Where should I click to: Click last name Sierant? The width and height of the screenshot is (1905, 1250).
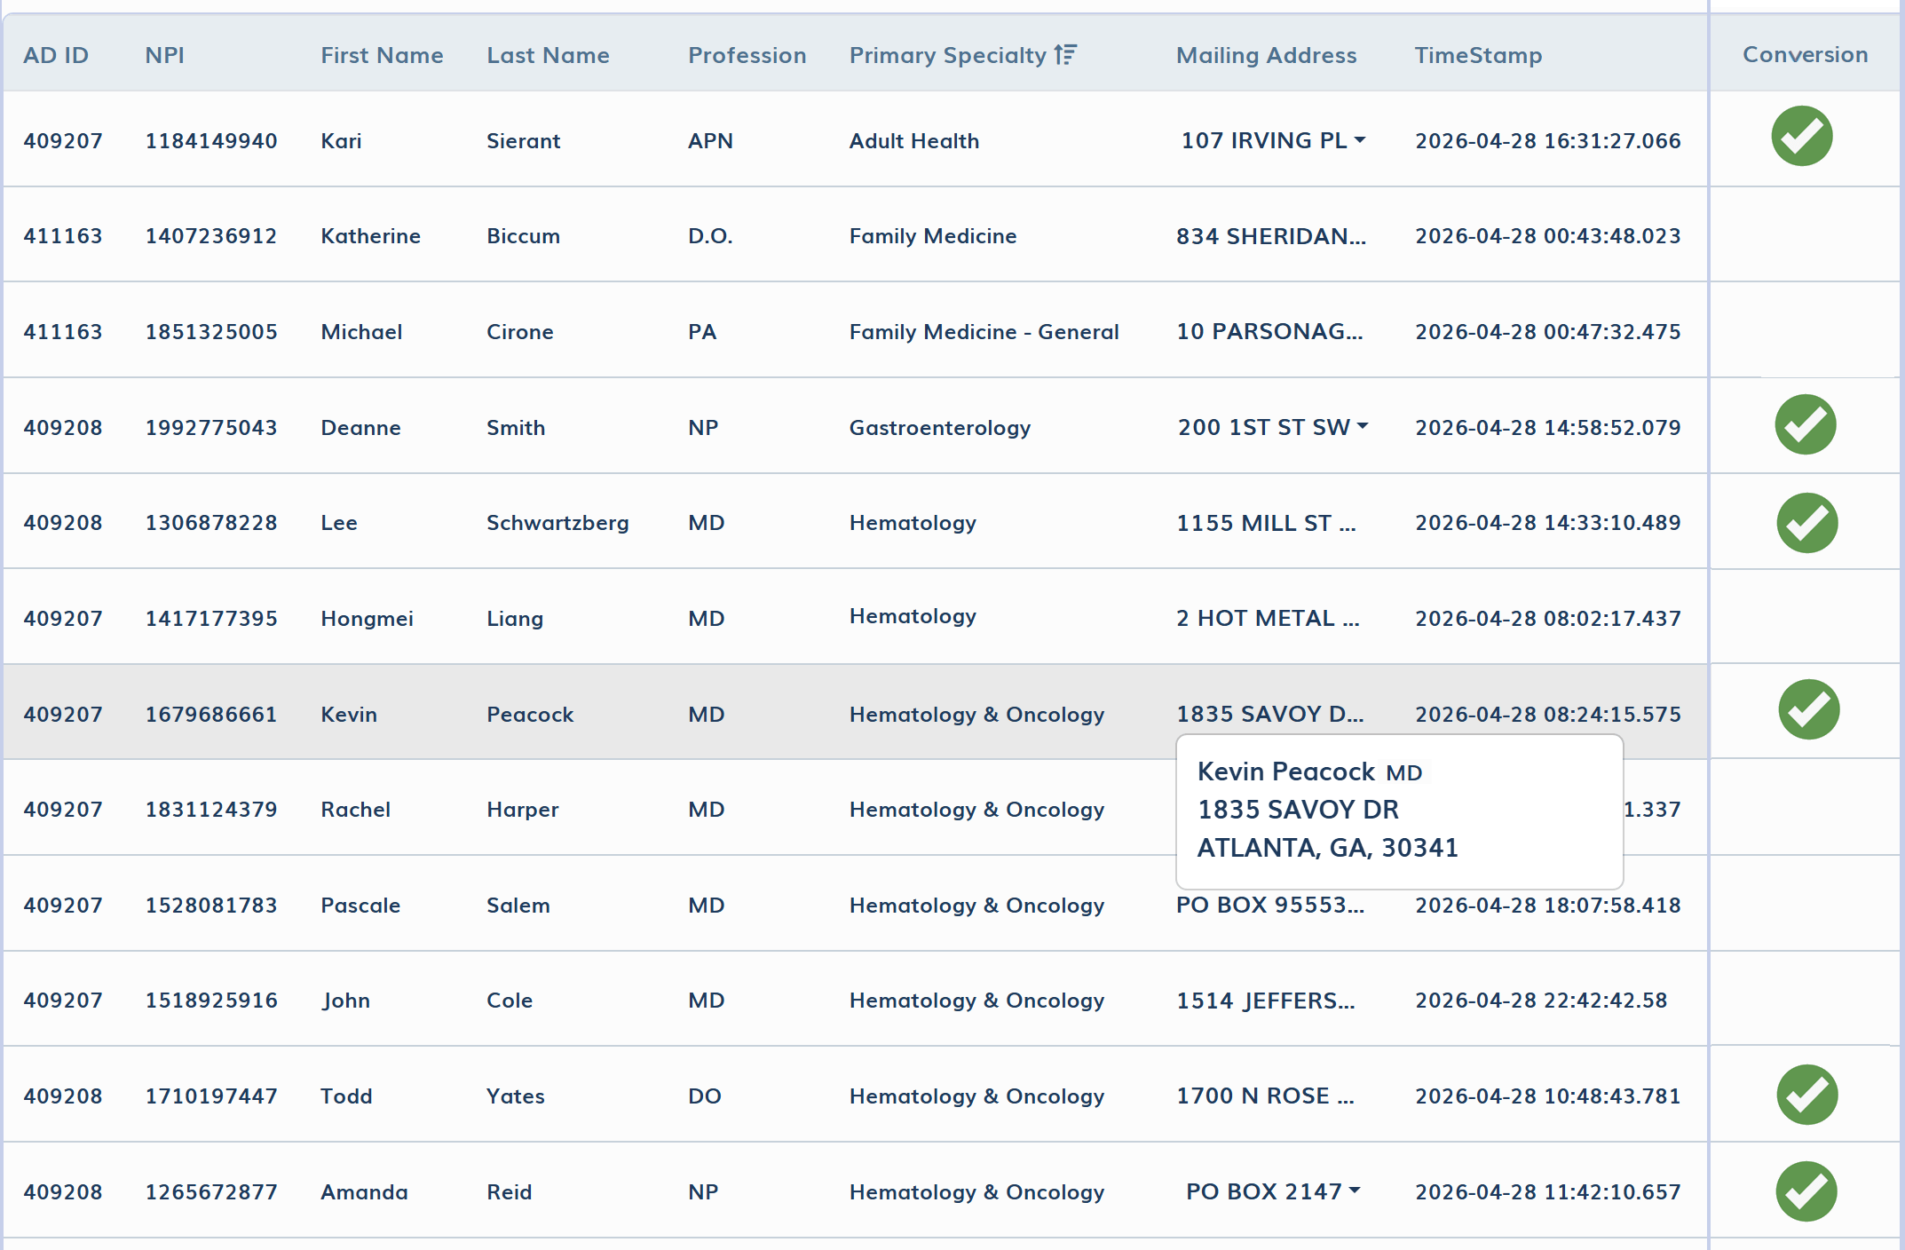coord(523,140)
